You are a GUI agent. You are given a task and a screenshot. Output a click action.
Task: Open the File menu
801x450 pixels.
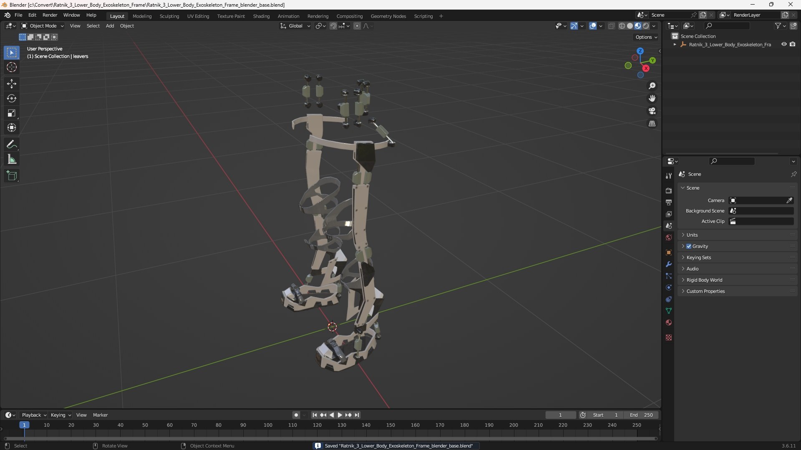(x=18, y=15)
